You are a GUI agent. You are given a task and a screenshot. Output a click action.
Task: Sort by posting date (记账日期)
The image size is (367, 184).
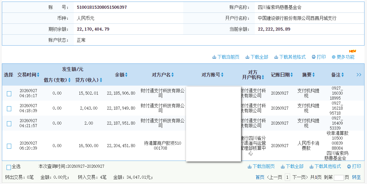[x=291, y=75]
